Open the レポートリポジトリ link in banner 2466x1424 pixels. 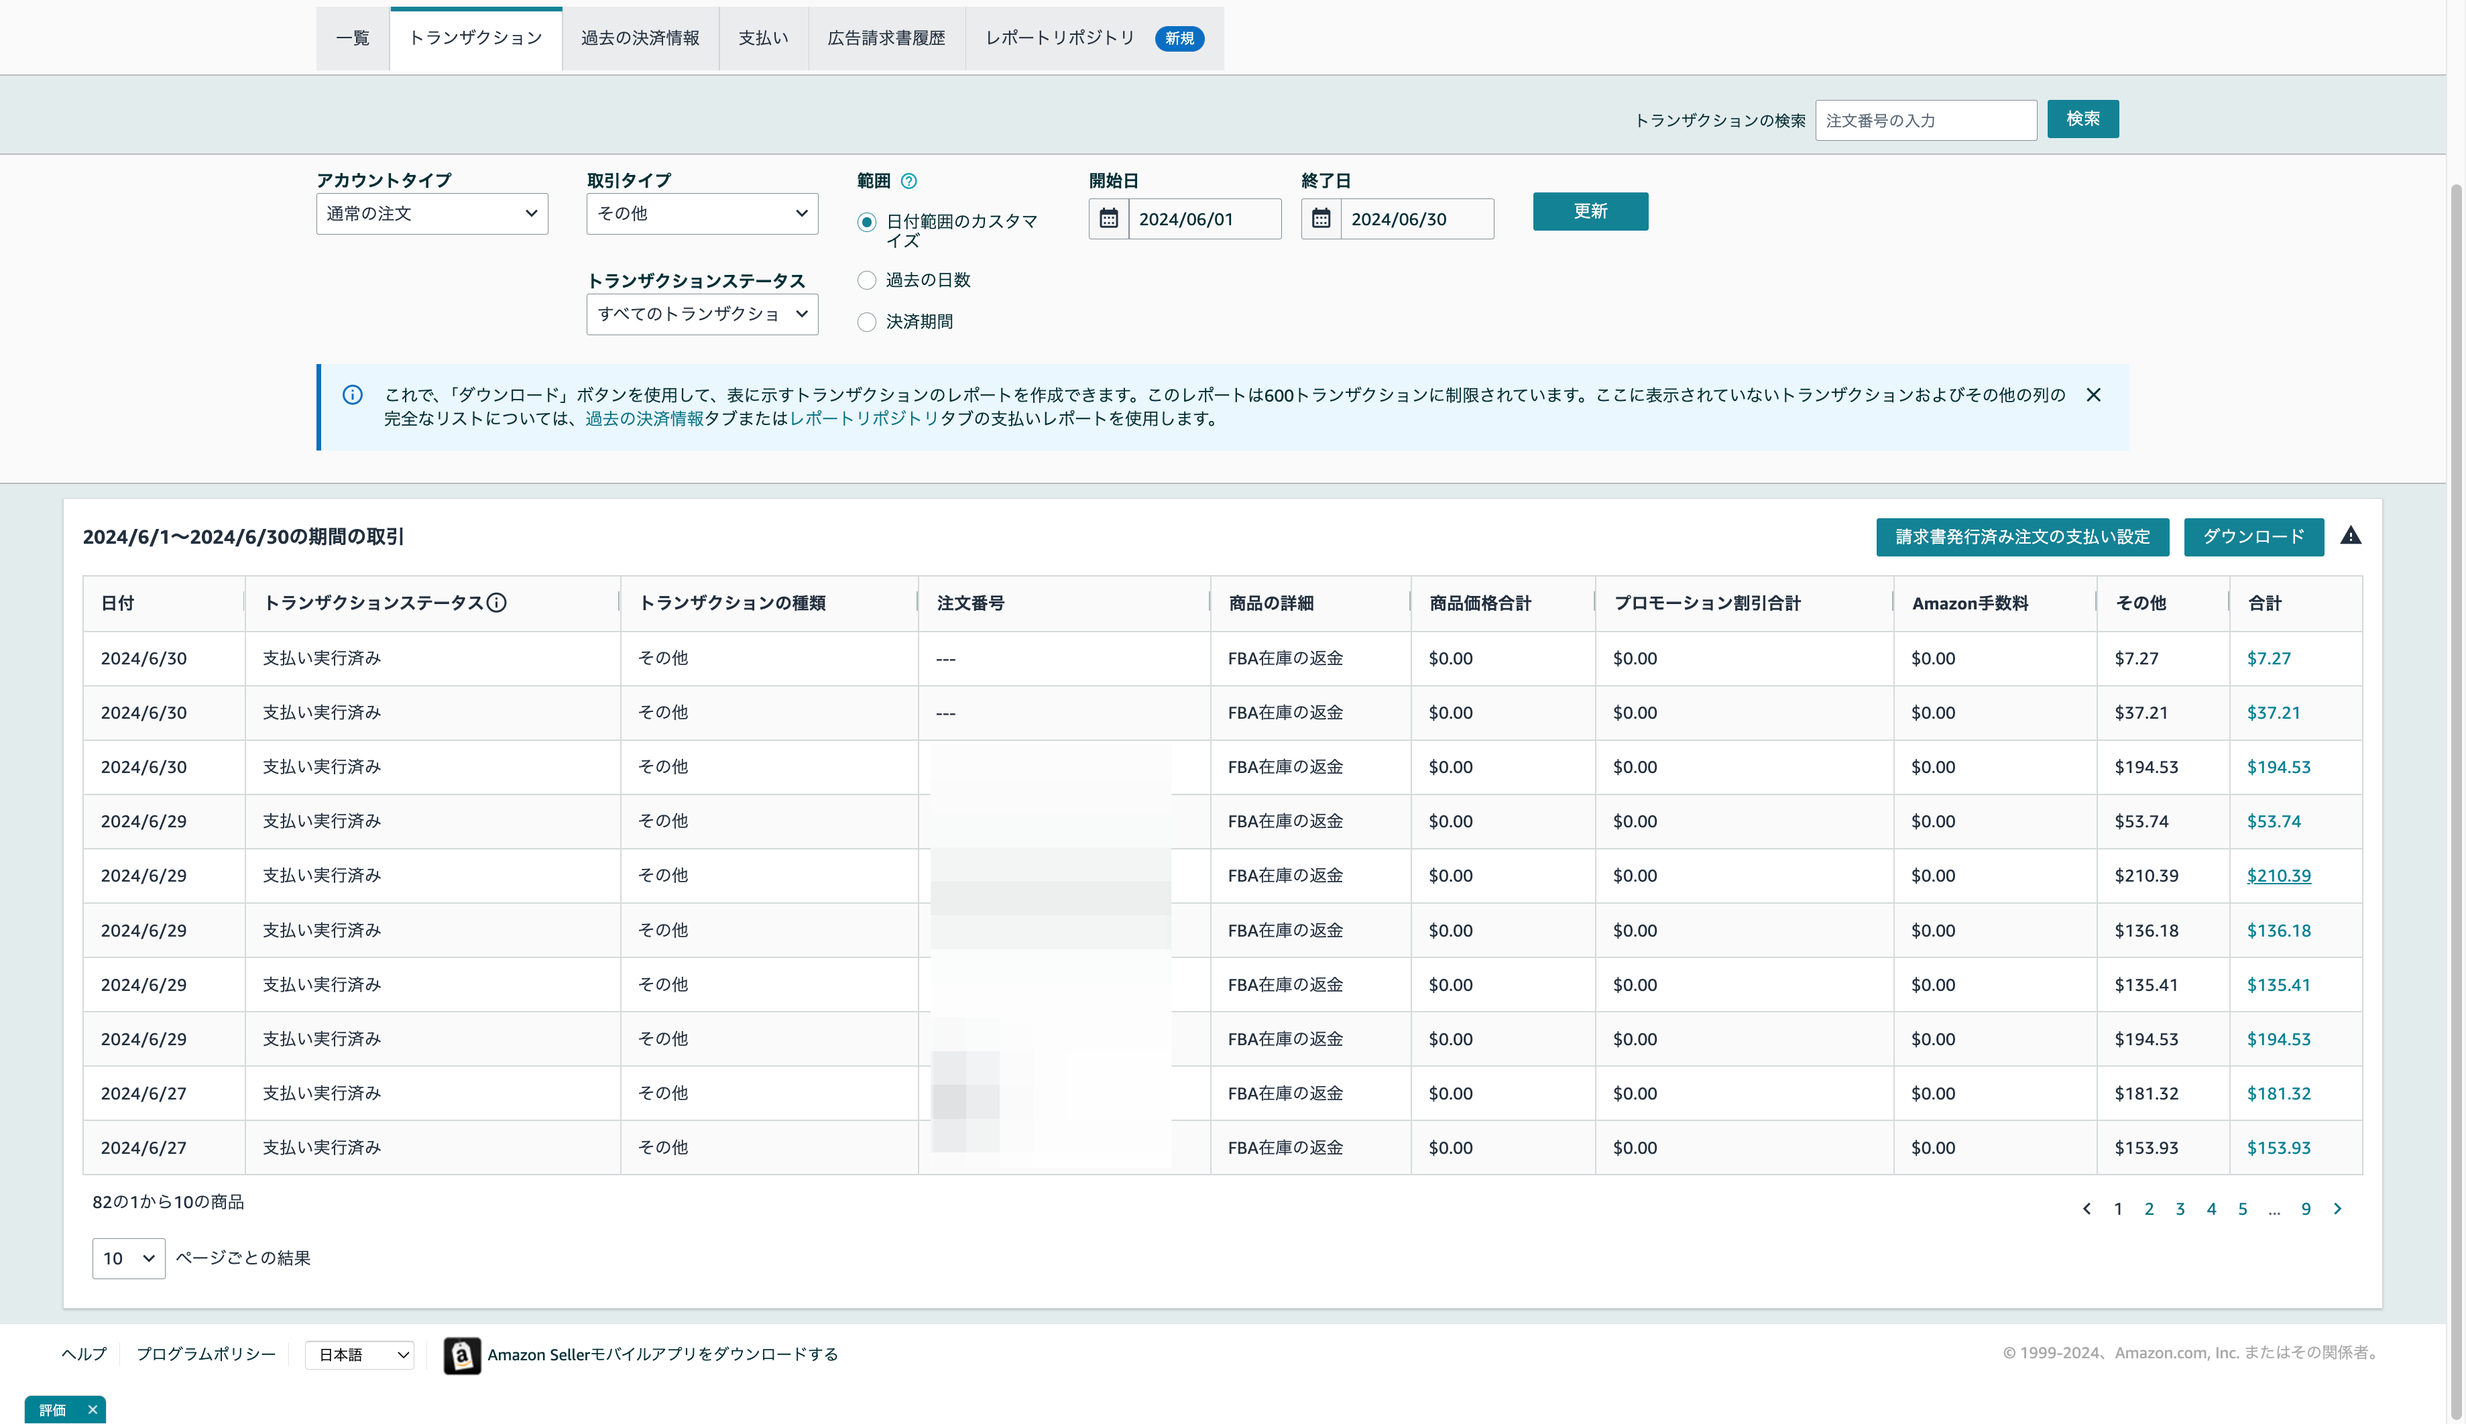pyautogui.click(x=864, y=418)
